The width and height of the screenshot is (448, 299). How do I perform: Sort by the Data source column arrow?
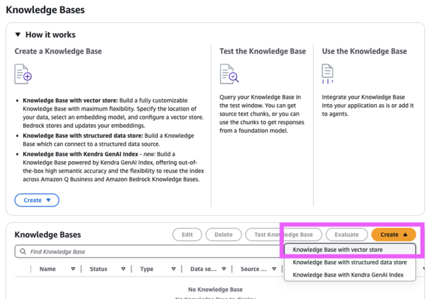(224, 269)
